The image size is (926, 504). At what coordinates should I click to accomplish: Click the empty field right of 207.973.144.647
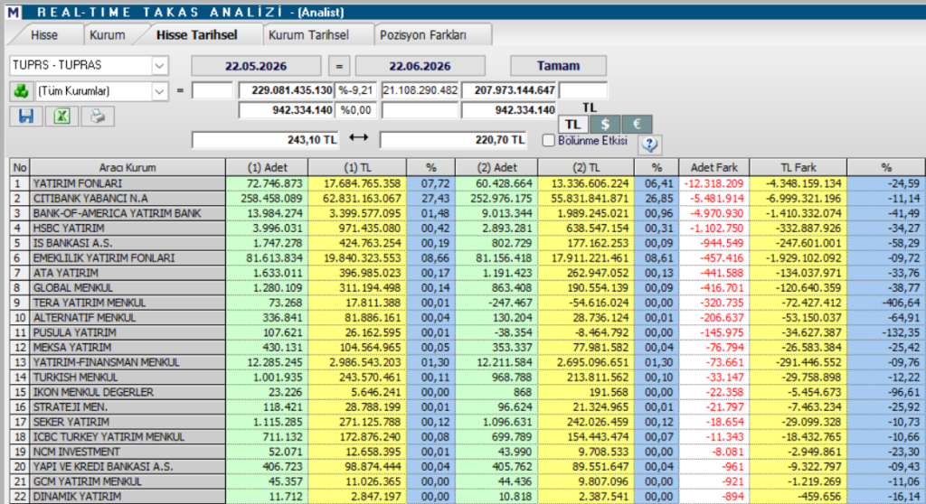pyautogui.click(x=583, y=90)
